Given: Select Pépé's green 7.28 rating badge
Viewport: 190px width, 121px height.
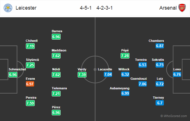Looking at the screenshot, I should pos(125,56).
